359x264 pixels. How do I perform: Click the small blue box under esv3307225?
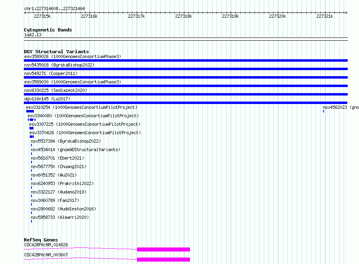click(x=31, y=128)
